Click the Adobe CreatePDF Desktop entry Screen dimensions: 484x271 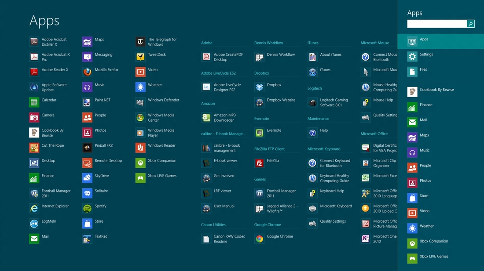point(223,57)
